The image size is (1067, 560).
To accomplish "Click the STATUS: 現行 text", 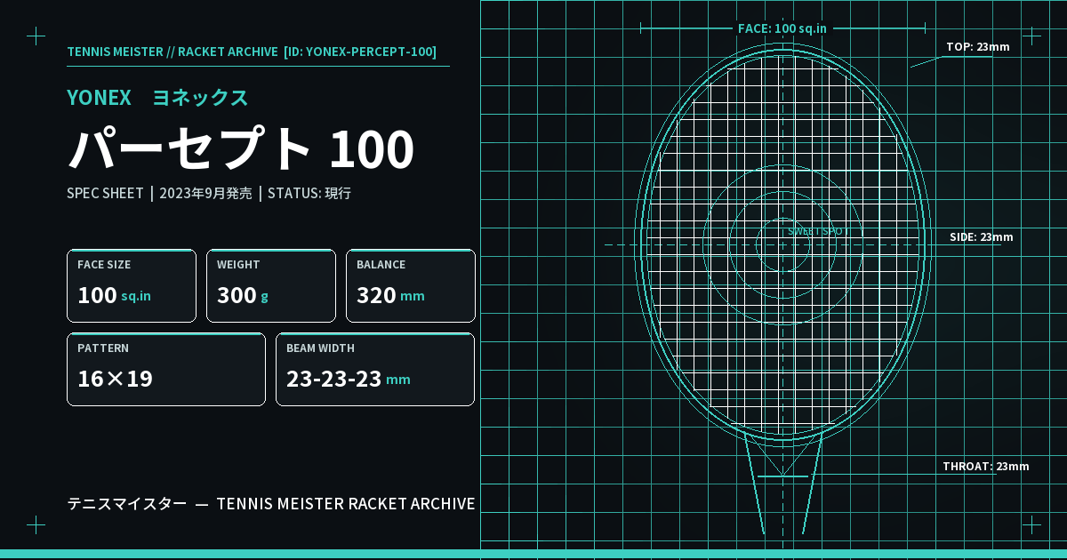I will click(x=309, y=193).
